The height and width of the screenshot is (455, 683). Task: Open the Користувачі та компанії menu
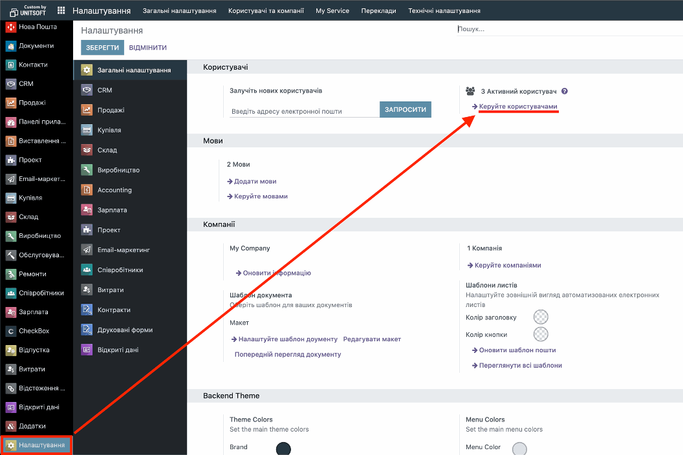coord(266,11)
